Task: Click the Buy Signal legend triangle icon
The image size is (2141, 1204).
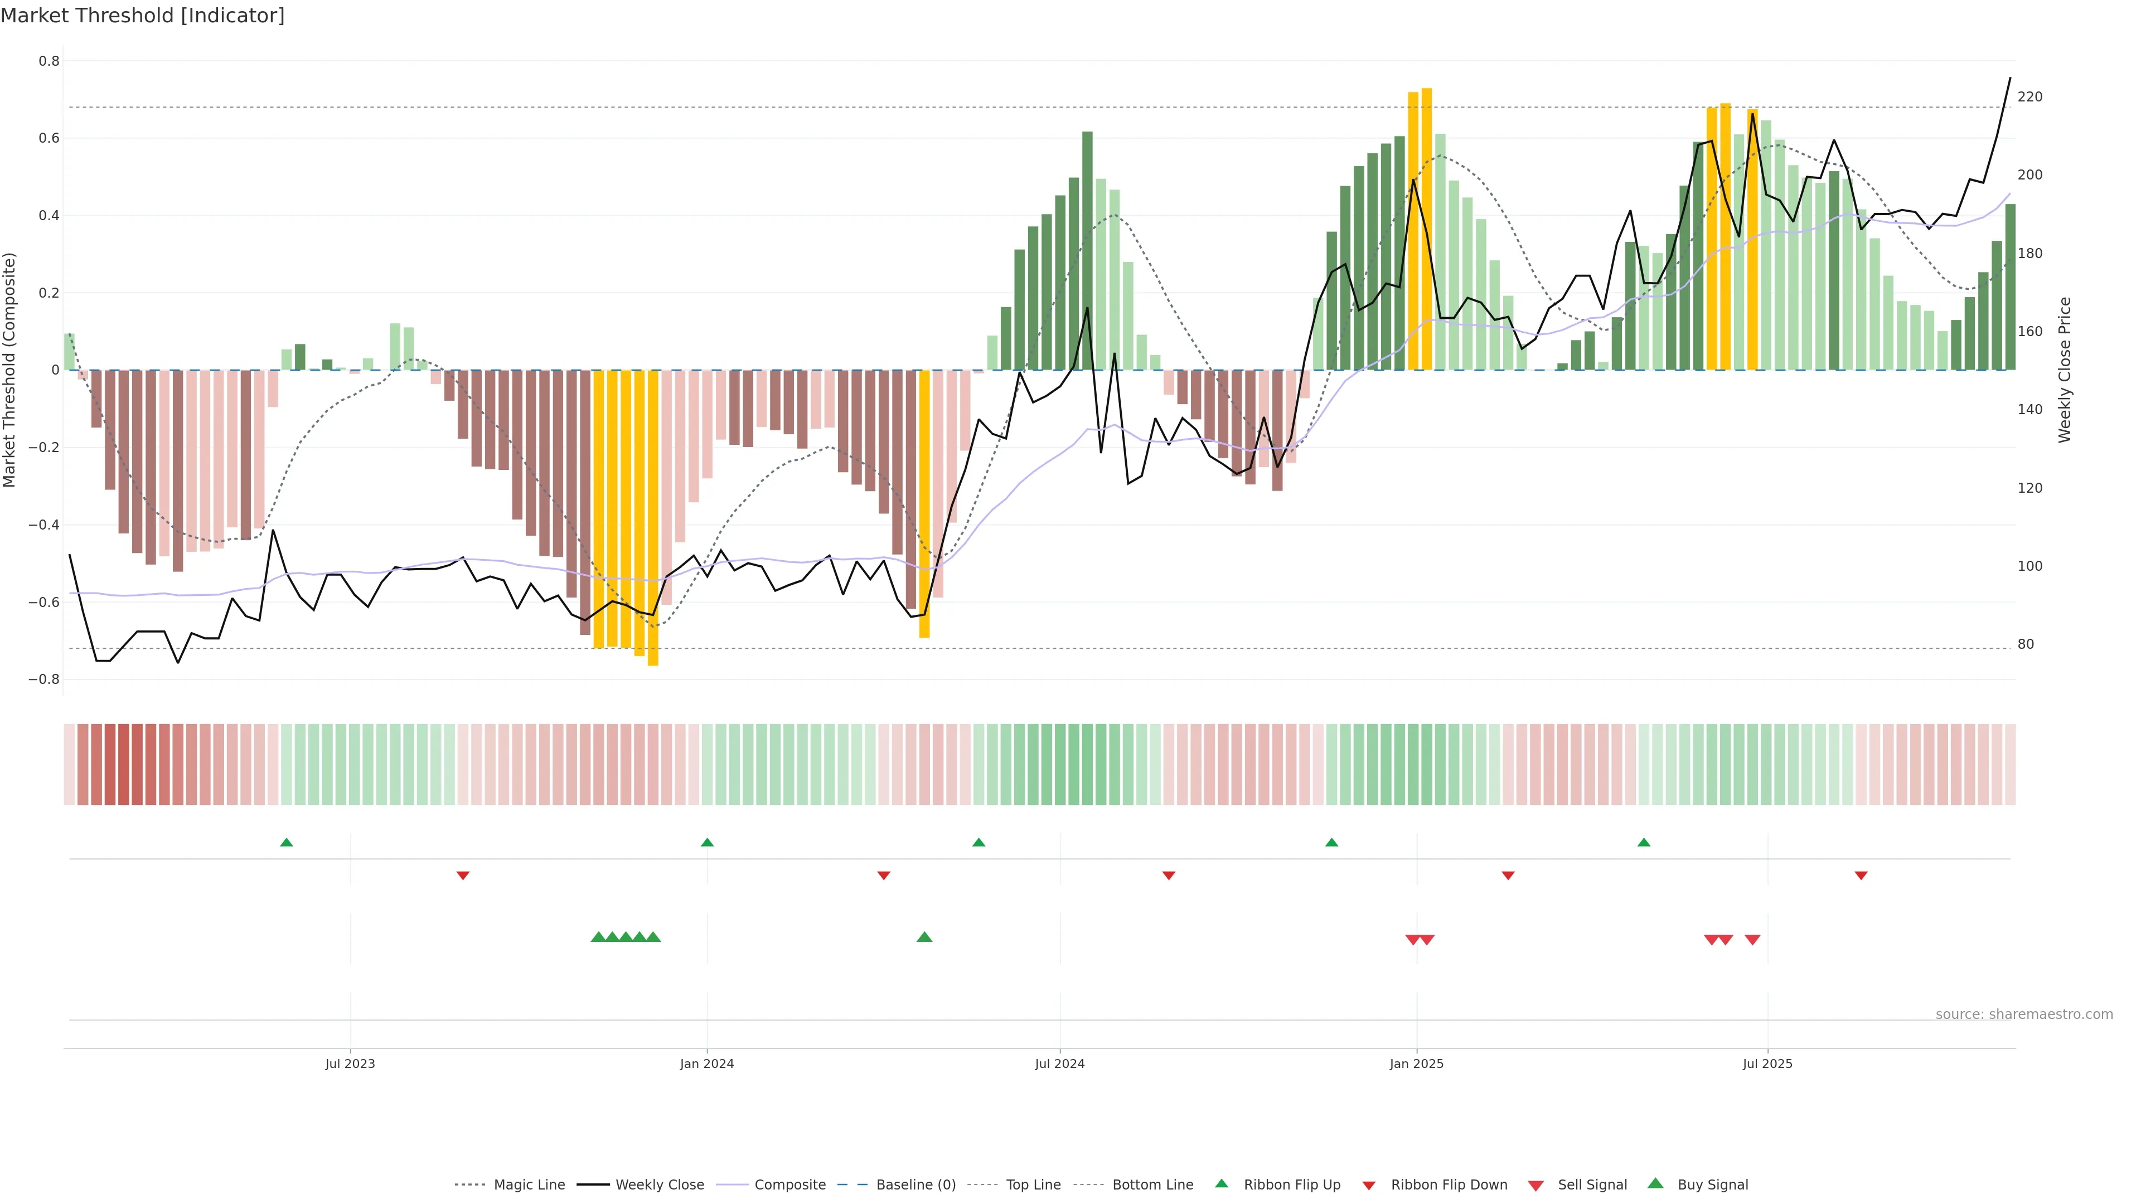Action: [1655, 1183]
